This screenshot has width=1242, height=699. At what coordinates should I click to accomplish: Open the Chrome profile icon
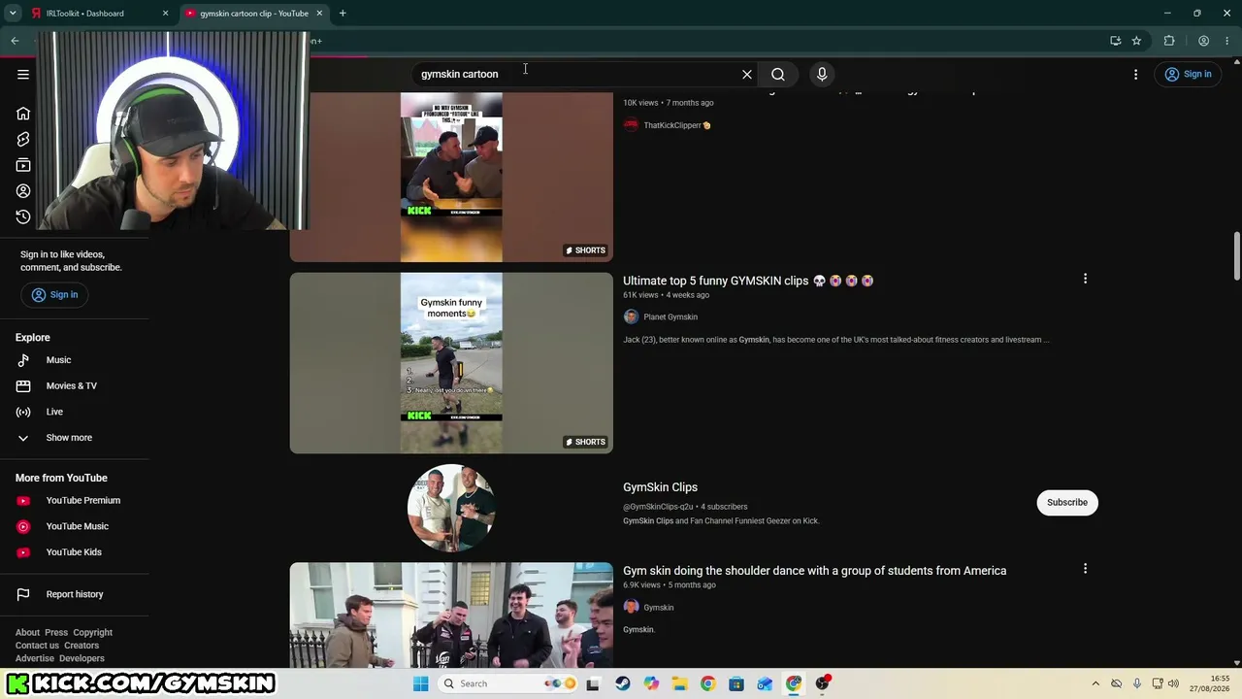click(1203, 41)
